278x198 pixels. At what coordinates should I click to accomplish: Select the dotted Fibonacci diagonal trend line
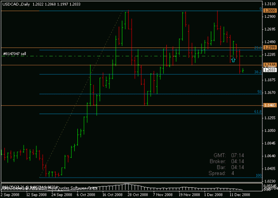point(81,94)
